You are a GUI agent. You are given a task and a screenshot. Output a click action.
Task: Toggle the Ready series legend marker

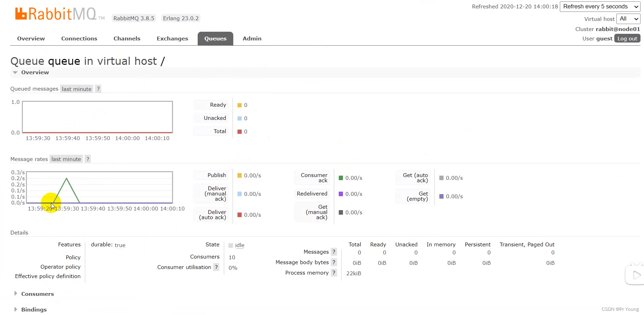coord(240,105)
